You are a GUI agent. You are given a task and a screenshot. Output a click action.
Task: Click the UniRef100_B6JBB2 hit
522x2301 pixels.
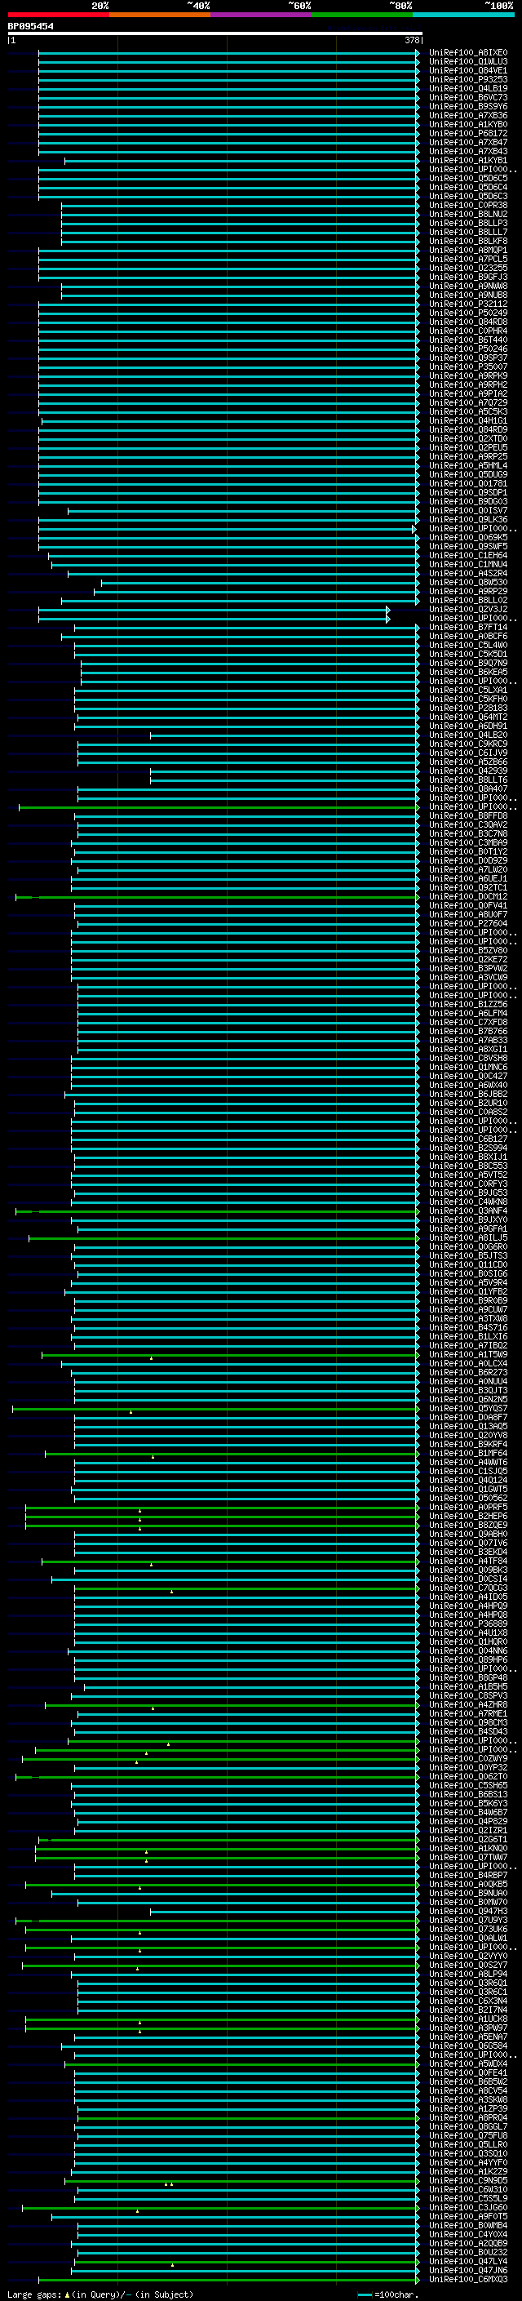467,1095
